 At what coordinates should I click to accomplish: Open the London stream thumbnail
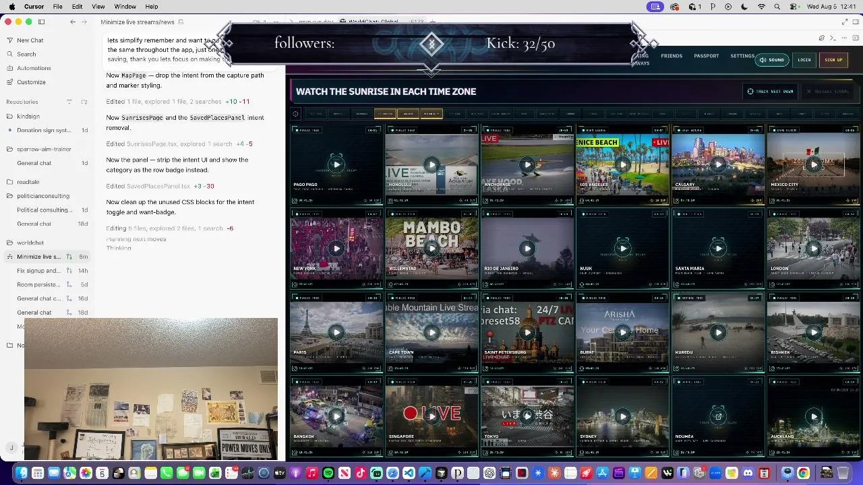coord(814,249)
